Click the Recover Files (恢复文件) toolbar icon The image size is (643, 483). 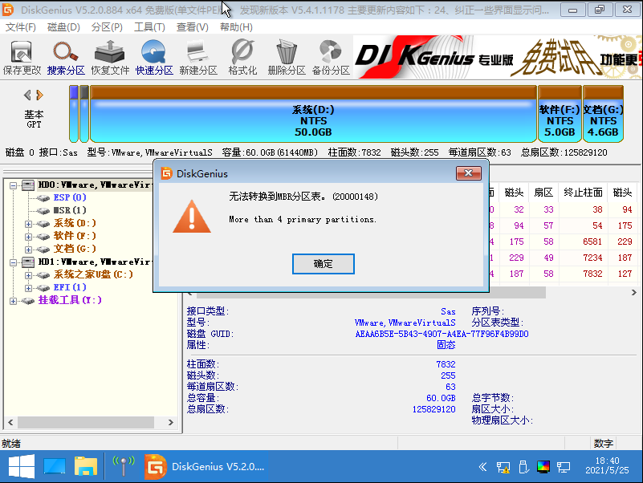110,58
